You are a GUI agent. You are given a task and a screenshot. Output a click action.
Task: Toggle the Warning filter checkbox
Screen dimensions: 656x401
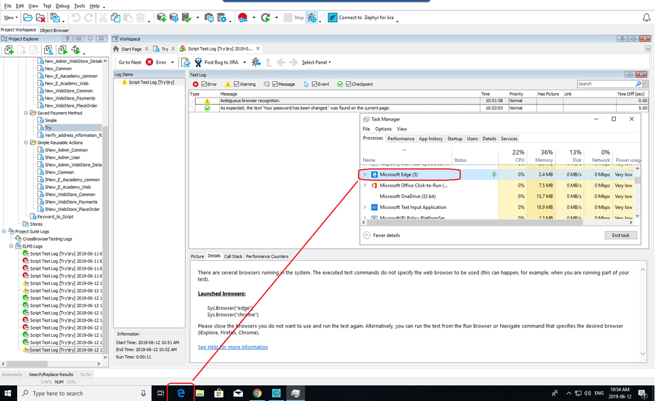point(236,85)
